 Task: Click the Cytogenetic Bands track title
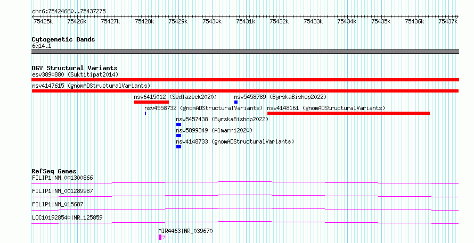click(63, 39)
